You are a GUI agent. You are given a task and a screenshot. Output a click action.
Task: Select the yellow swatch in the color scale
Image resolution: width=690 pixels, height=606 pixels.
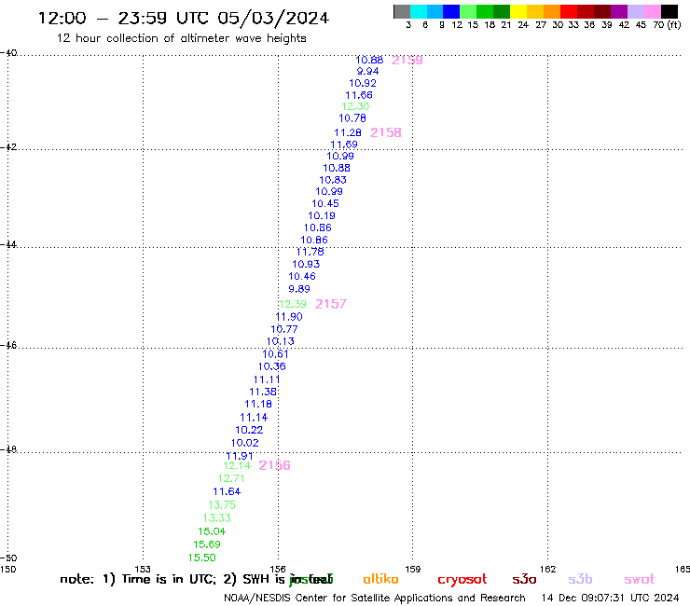click(518, 11)
